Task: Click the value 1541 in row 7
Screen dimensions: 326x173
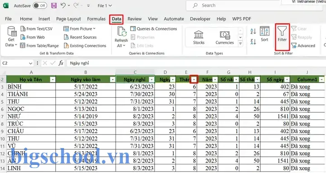Action: tap(275, 116)
